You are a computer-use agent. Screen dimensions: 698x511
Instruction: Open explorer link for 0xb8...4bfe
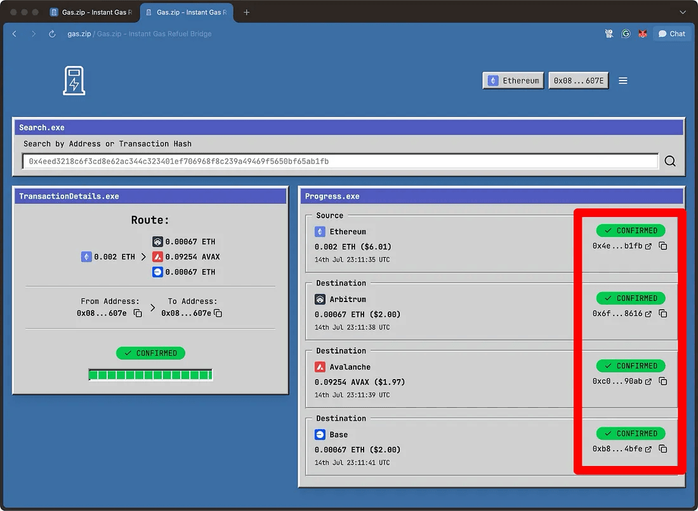click(649, 449)
